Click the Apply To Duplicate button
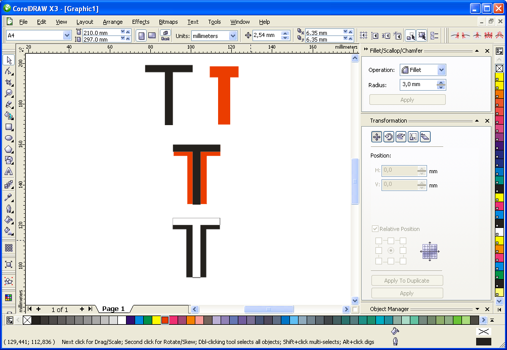This screenshot has width=507, height=350. coord(407,281)
